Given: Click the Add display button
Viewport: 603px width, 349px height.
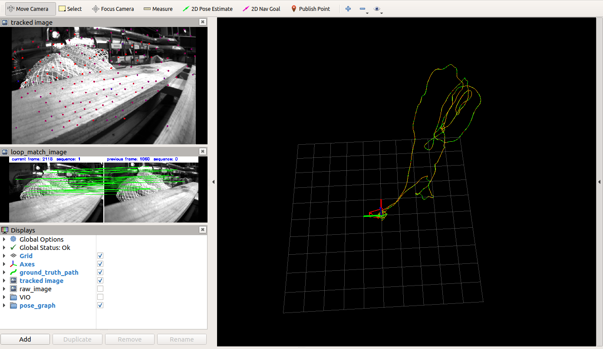Looking at the screenshot, I should [x=25, y=339].
